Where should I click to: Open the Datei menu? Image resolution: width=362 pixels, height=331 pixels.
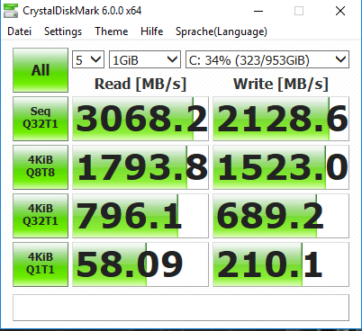click(x=19, y=31)
